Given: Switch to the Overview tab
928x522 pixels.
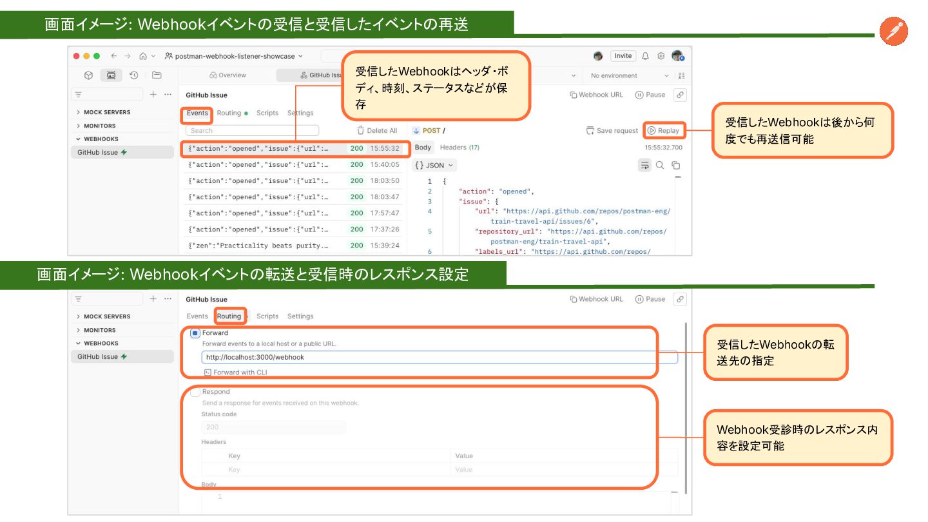Looking at the screenshot, I should [228, 75].
